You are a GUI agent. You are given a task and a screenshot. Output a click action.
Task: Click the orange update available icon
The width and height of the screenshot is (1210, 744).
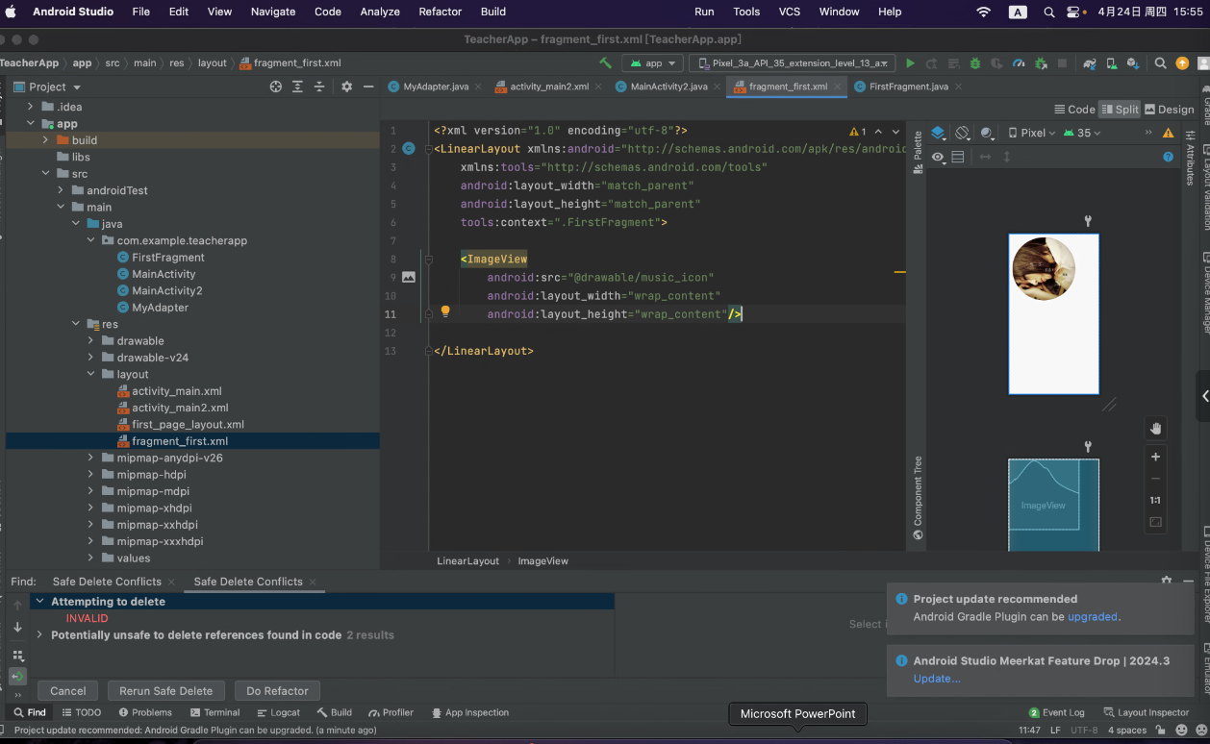[x=1183, y=63]
